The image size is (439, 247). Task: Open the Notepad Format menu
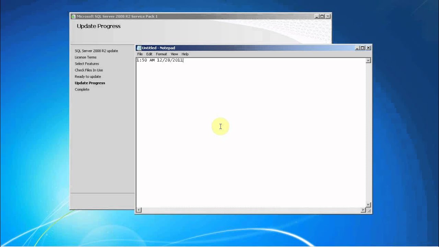click(x=161, y=54)
